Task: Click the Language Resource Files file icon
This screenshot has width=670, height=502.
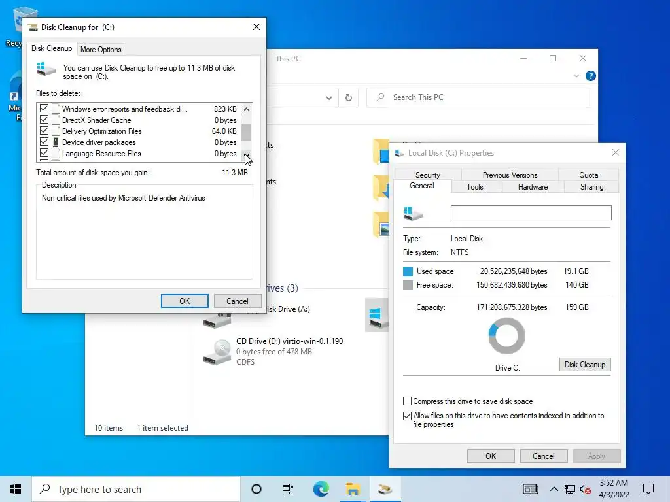Action: pyautogui.click(x=56, y=153)
